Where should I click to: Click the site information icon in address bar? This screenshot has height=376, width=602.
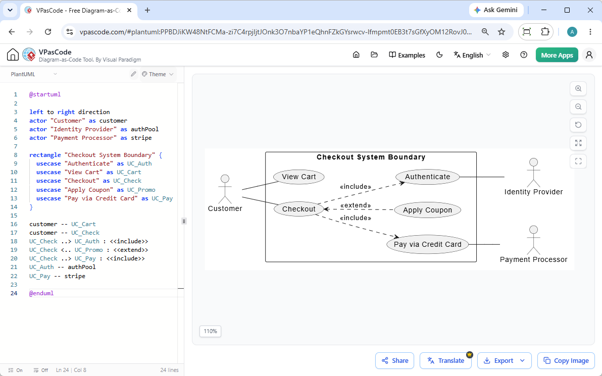[70, 32]
